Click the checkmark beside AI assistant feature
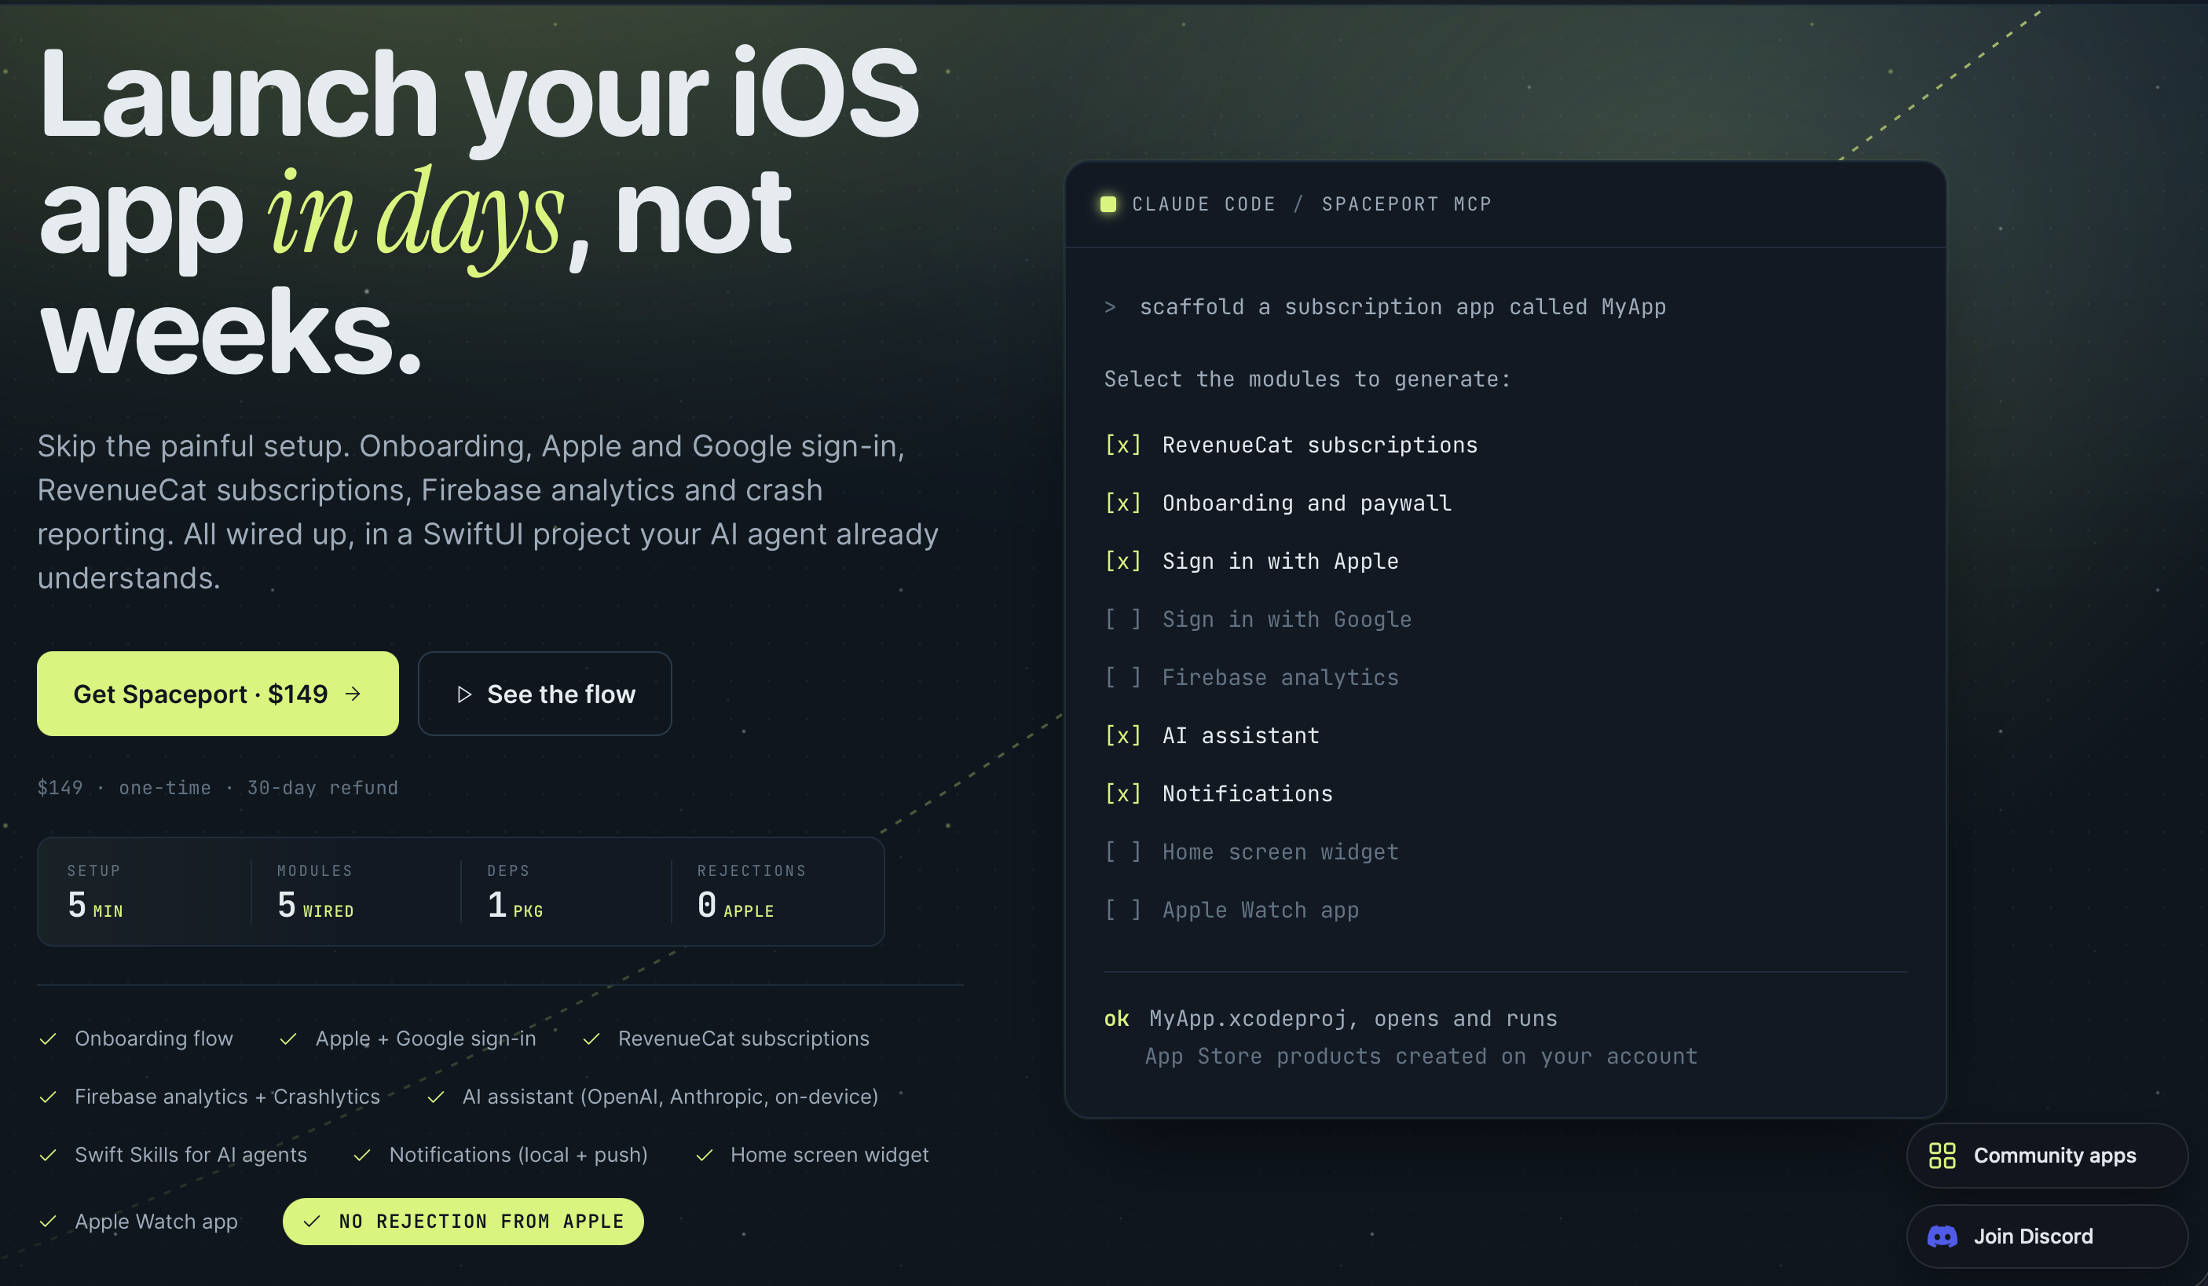This screenshot has width=2208, height=1286. click(435, 1097)
